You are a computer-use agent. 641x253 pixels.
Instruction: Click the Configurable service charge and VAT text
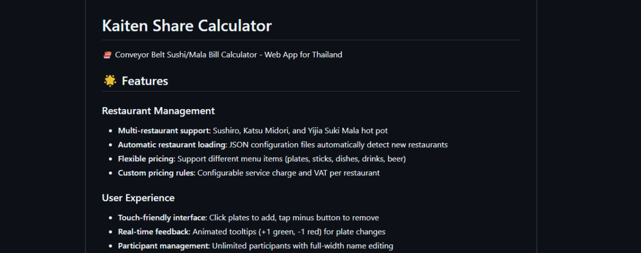pos(288,173)
